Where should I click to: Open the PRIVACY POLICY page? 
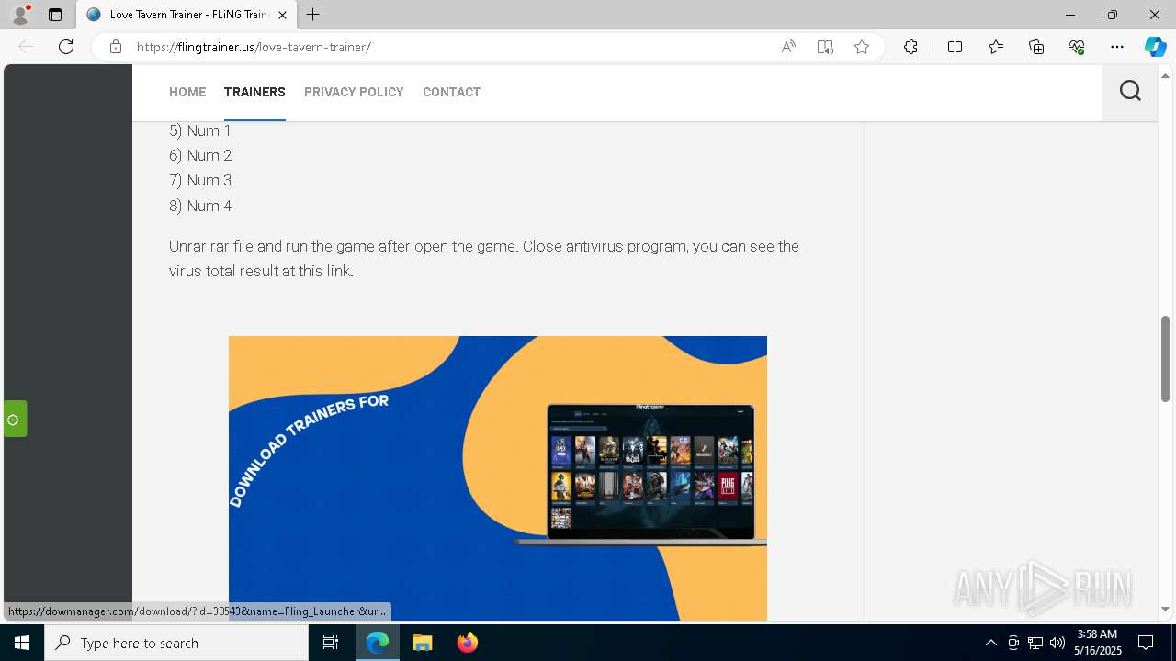coord(354,92)
